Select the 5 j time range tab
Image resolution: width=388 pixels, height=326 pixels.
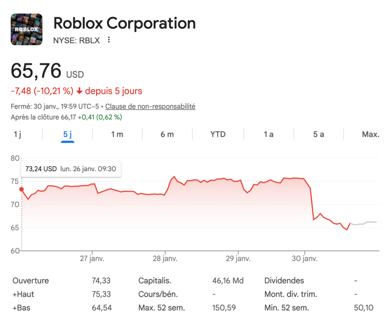[67, 134]
